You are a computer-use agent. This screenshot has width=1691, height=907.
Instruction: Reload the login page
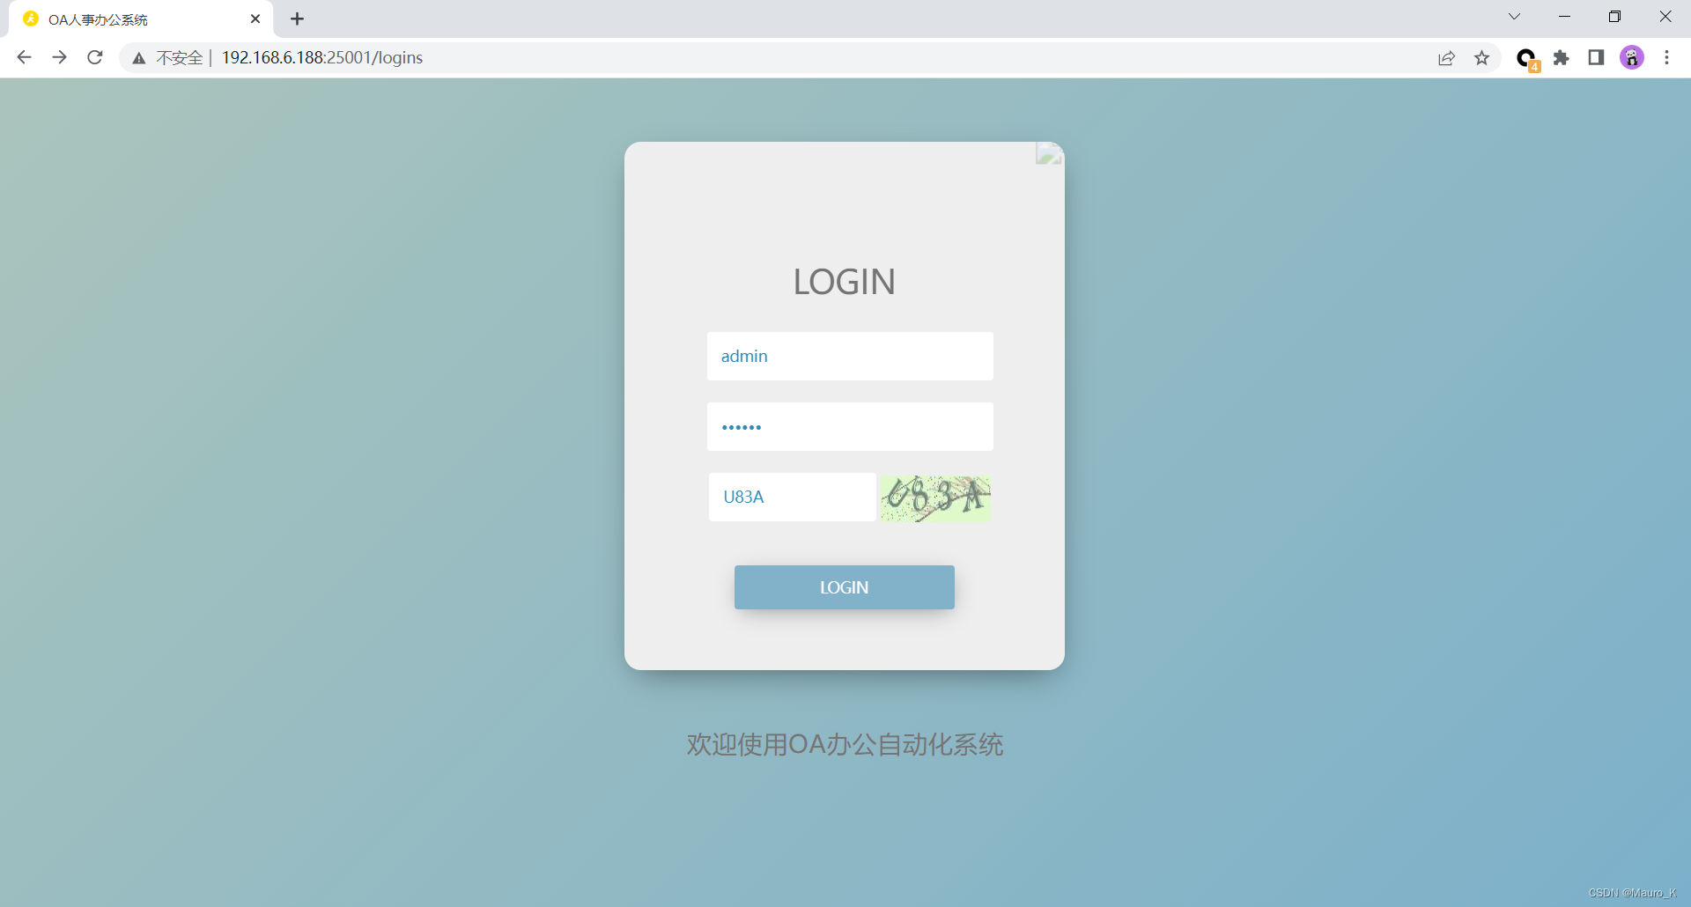(94, 57)
